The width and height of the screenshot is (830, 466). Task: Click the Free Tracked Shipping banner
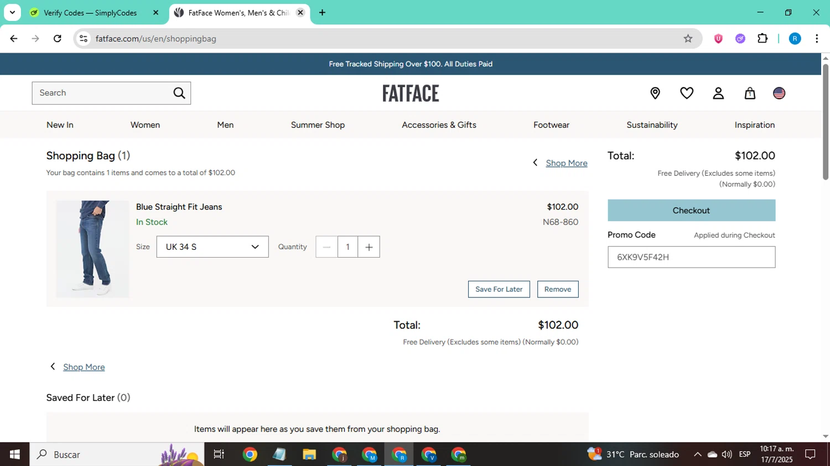tap(411, 64)
